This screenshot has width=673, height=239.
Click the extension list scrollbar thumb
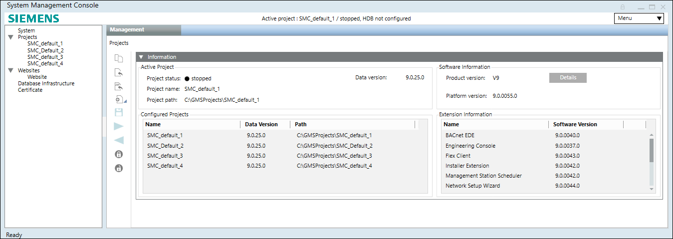(652, 150)
